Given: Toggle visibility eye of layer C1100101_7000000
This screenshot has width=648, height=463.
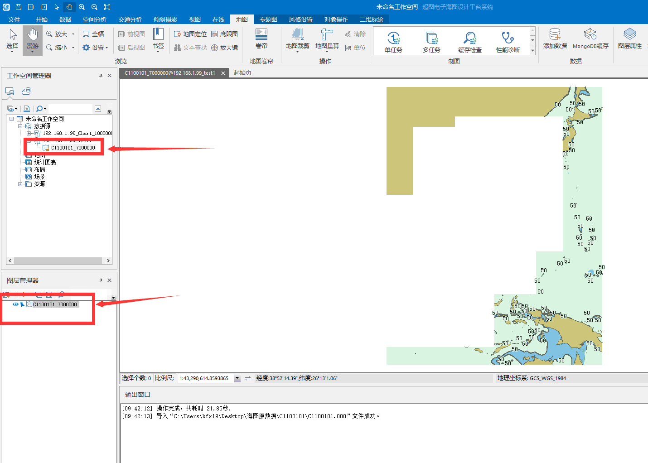Looking at the screenshot, I should (15, 304).
